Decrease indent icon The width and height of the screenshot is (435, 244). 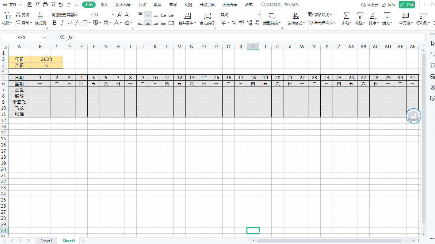pyautogui.click(x=163, y=15)
